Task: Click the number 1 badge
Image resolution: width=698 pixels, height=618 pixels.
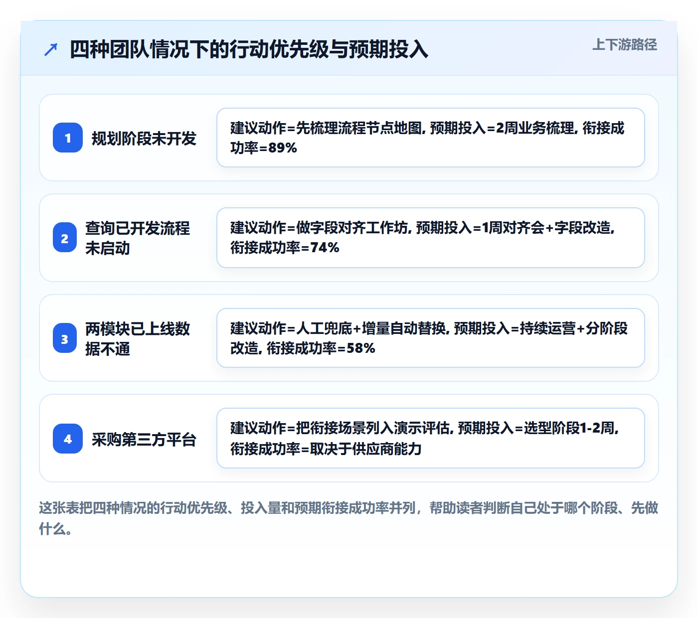Action: (68, 138)
